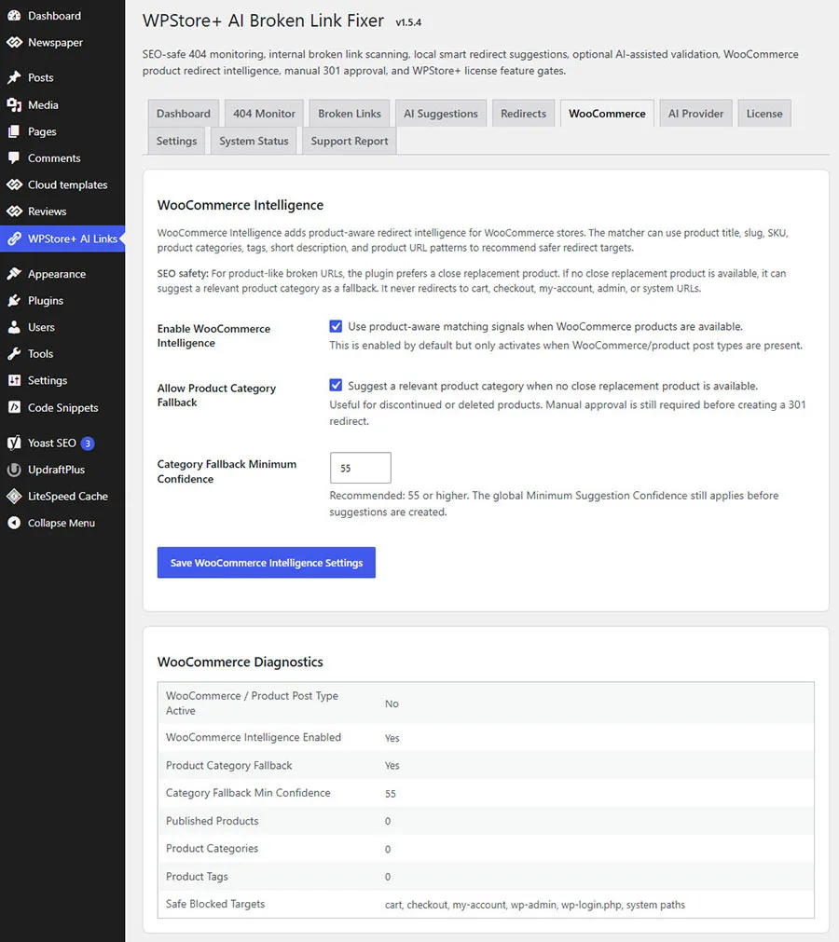Open Code Snippets menu item
839x942 pixels.
62,407
